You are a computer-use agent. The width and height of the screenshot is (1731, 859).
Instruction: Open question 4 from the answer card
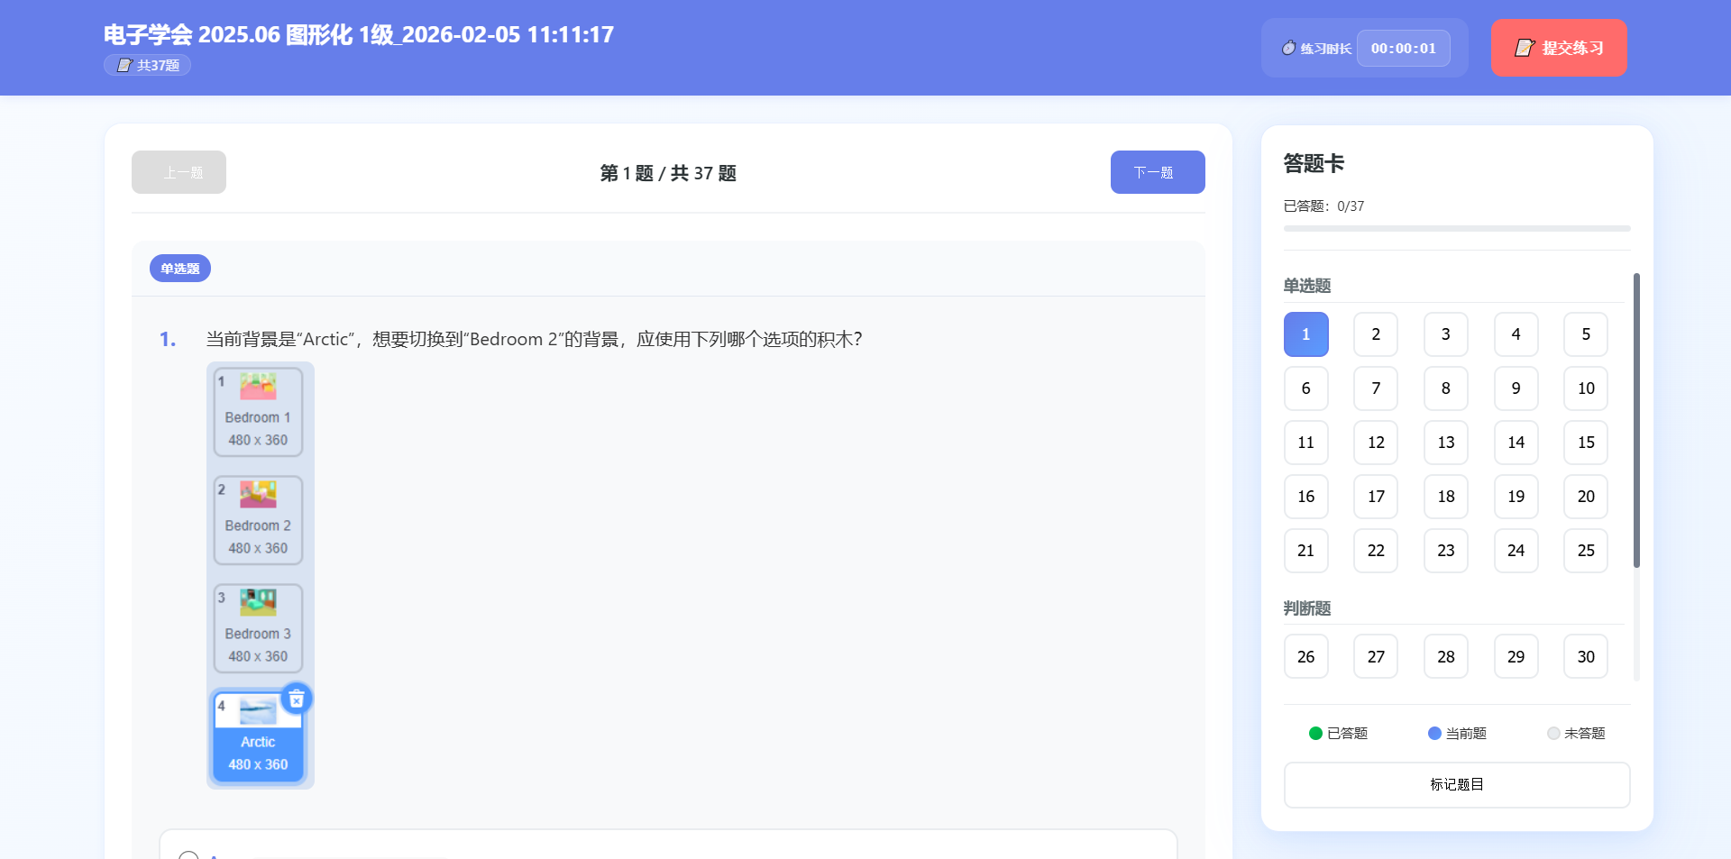pos(1516,334)
